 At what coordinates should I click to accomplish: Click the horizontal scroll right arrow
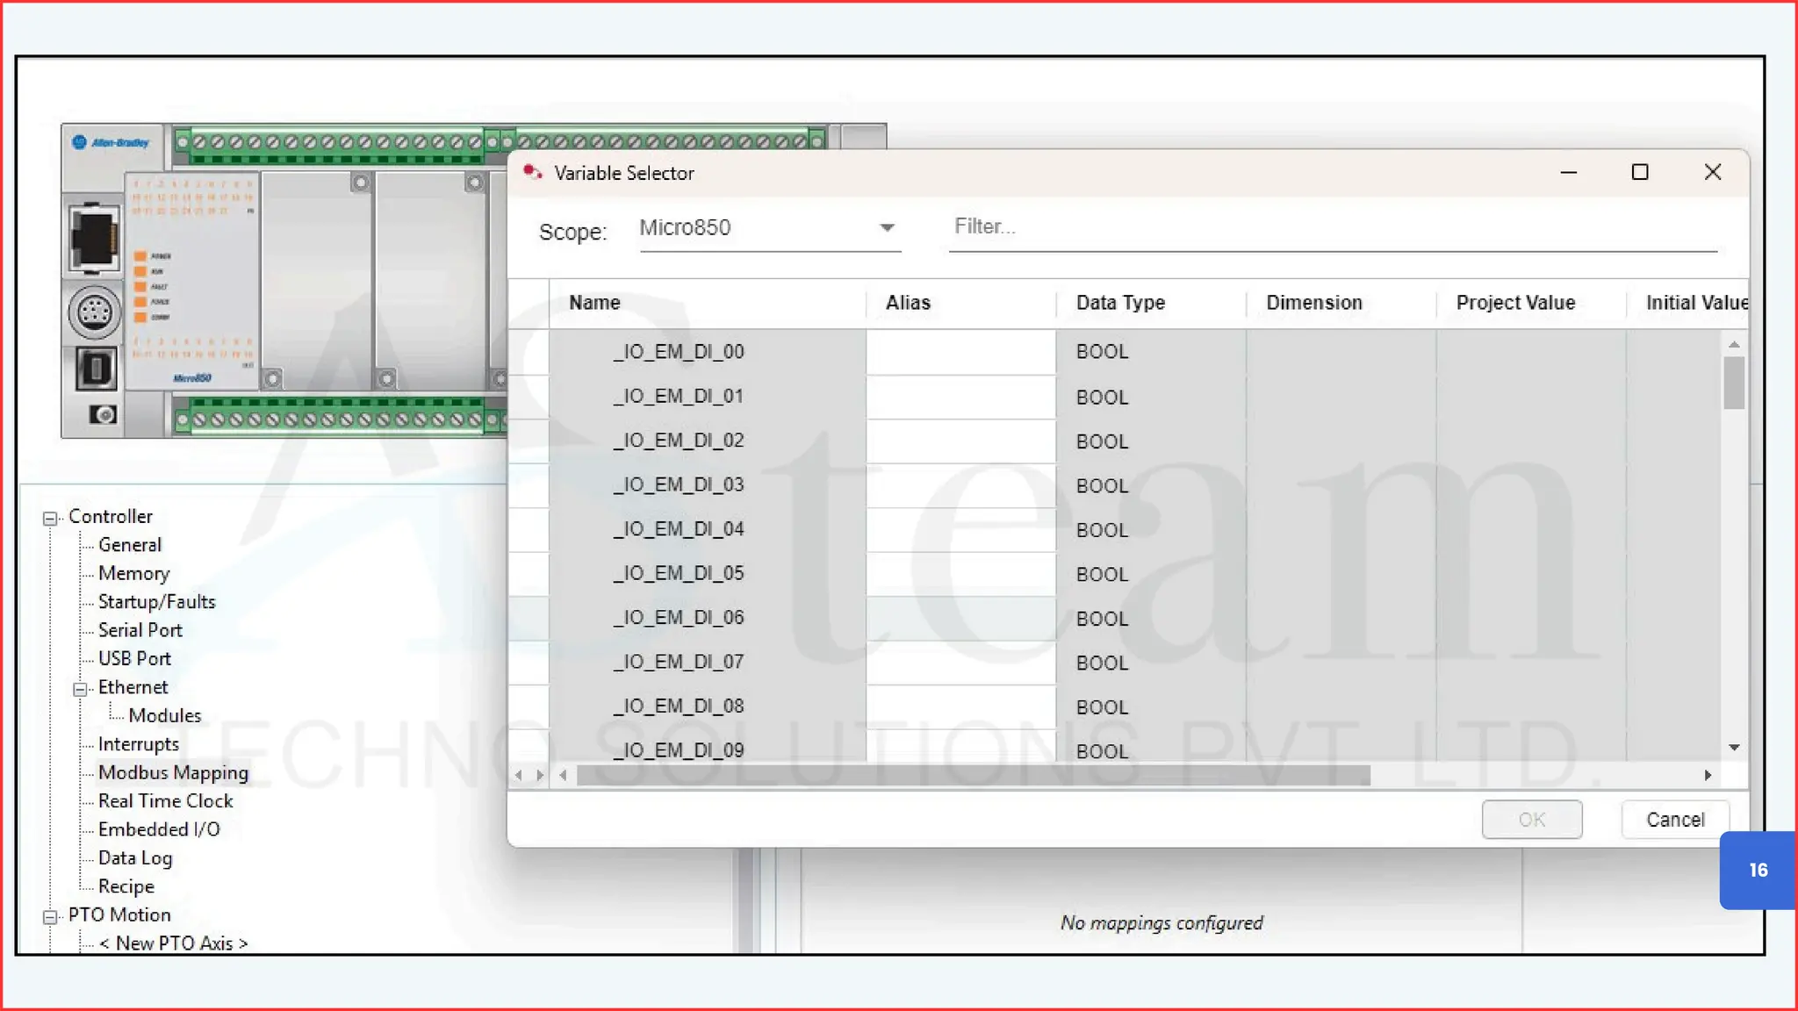pos(1708,775)
